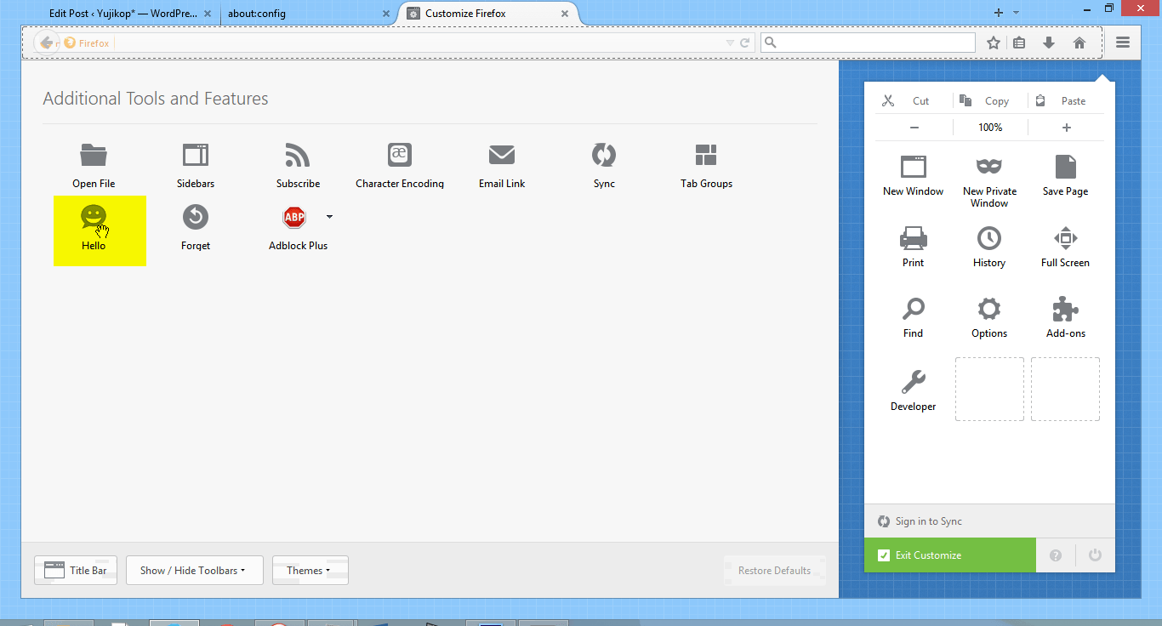Click the bookmark star icon
This screenshot has height=626, width=1162.
tap(994, 43)
